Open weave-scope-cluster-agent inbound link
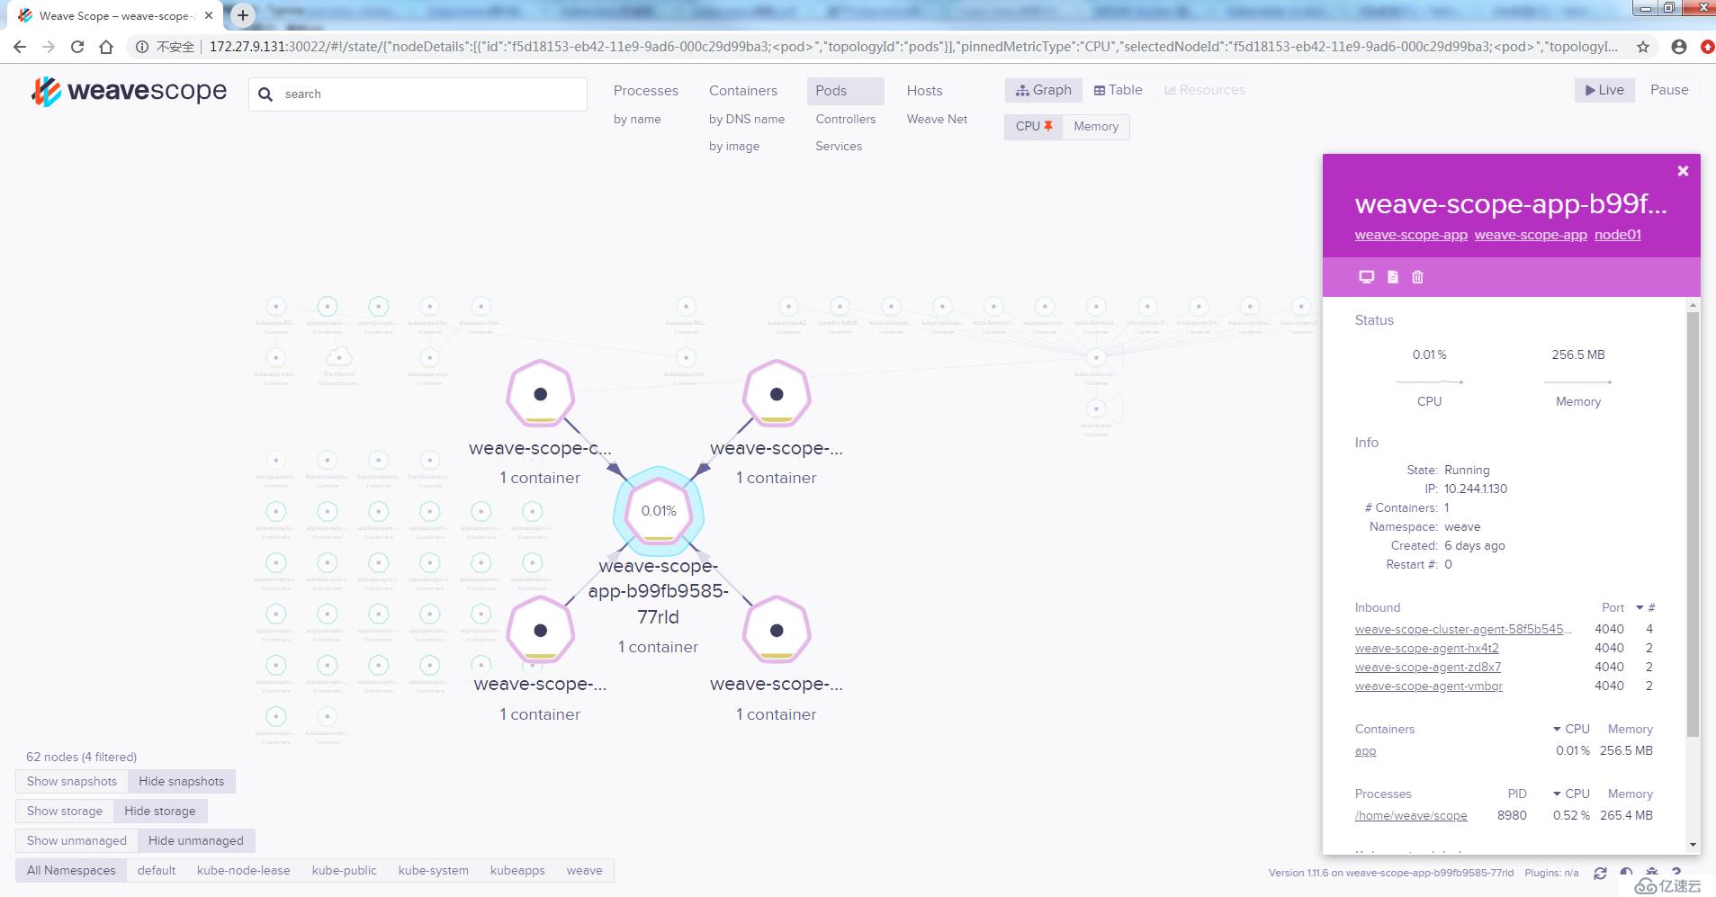1716x897 pixels. [1464, 630]
